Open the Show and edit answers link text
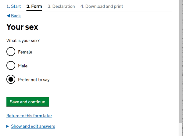Image resolution: width=183 pixels, height=136 pixels. click(33, 126)
